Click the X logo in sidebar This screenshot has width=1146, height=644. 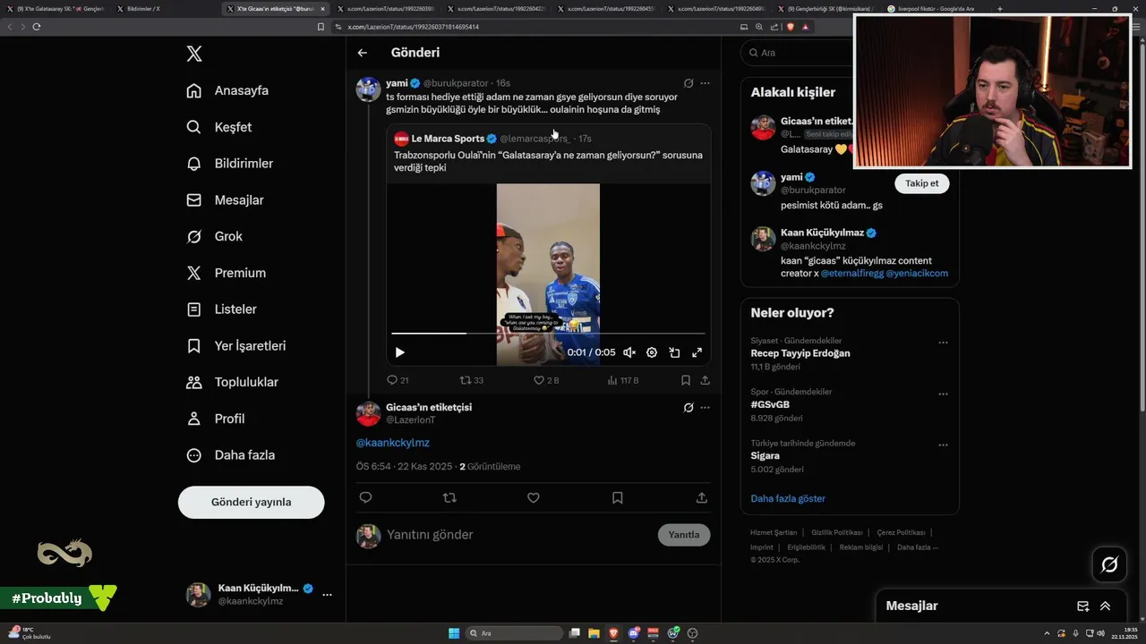coord(194,54)
